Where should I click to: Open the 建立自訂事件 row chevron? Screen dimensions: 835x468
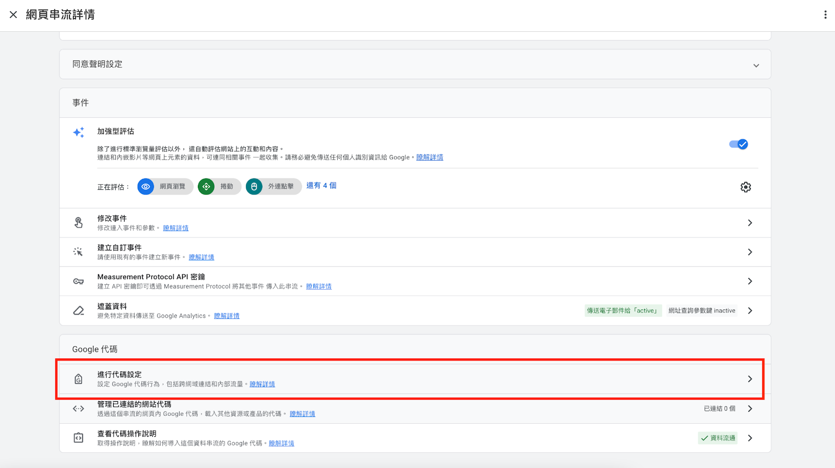(x=750, y=252)
